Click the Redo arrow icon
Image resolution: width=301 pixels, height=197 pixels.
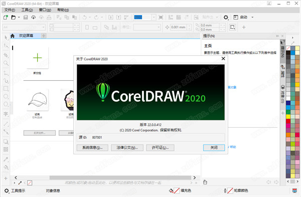[96, 18]
